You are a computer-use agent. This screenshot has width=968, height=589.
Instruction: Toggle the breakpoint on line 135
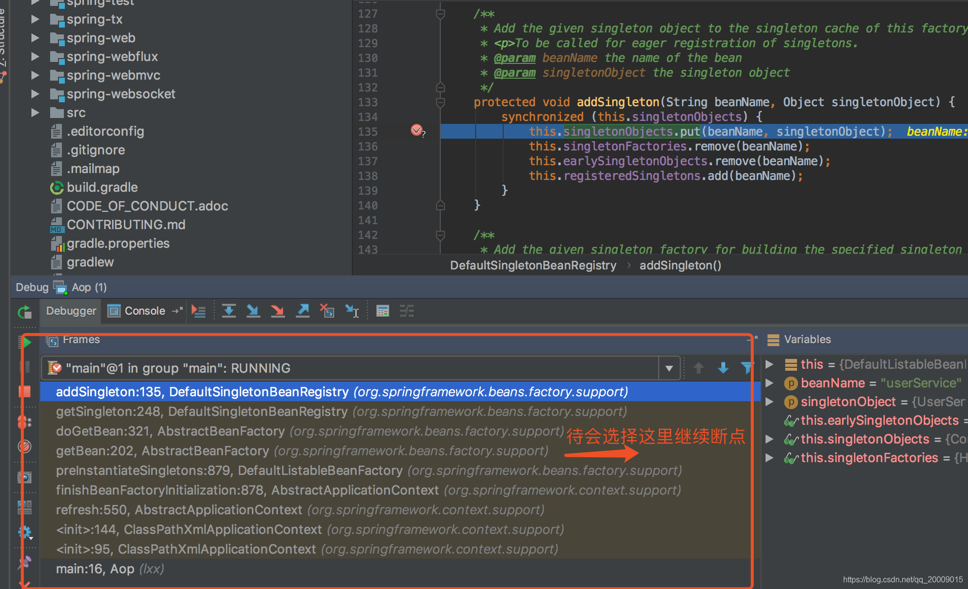pyautogui.click(x=417, y=130)
